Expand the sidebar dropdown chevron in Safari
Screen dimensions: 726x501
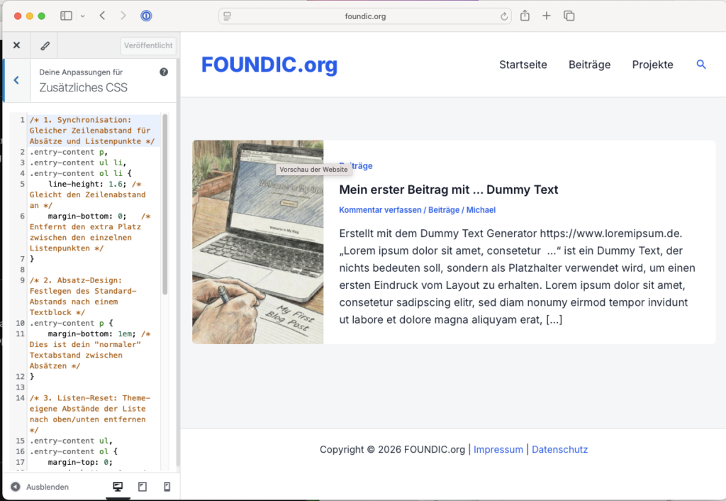coord(83,16)
